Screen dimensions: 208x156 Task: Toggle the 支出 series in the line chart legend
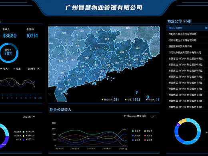17,69
